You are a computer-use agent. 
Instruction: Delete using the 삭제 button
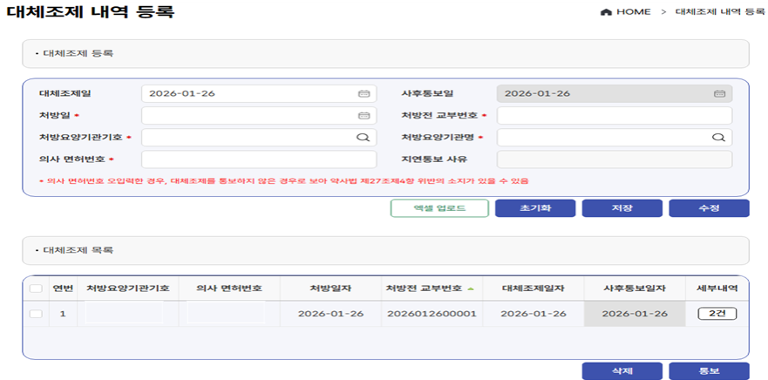click(x=622, y=371)
